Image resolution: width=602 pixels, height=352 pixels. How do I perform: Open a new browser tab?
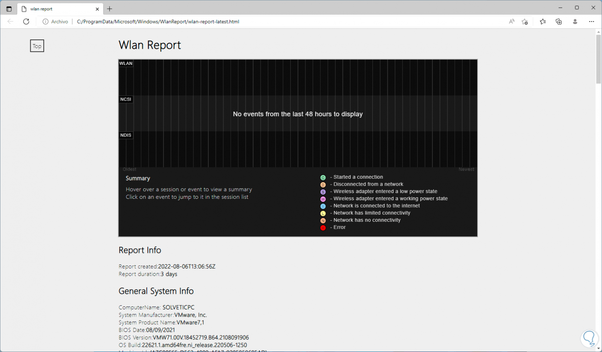click(x=109, y=9)
